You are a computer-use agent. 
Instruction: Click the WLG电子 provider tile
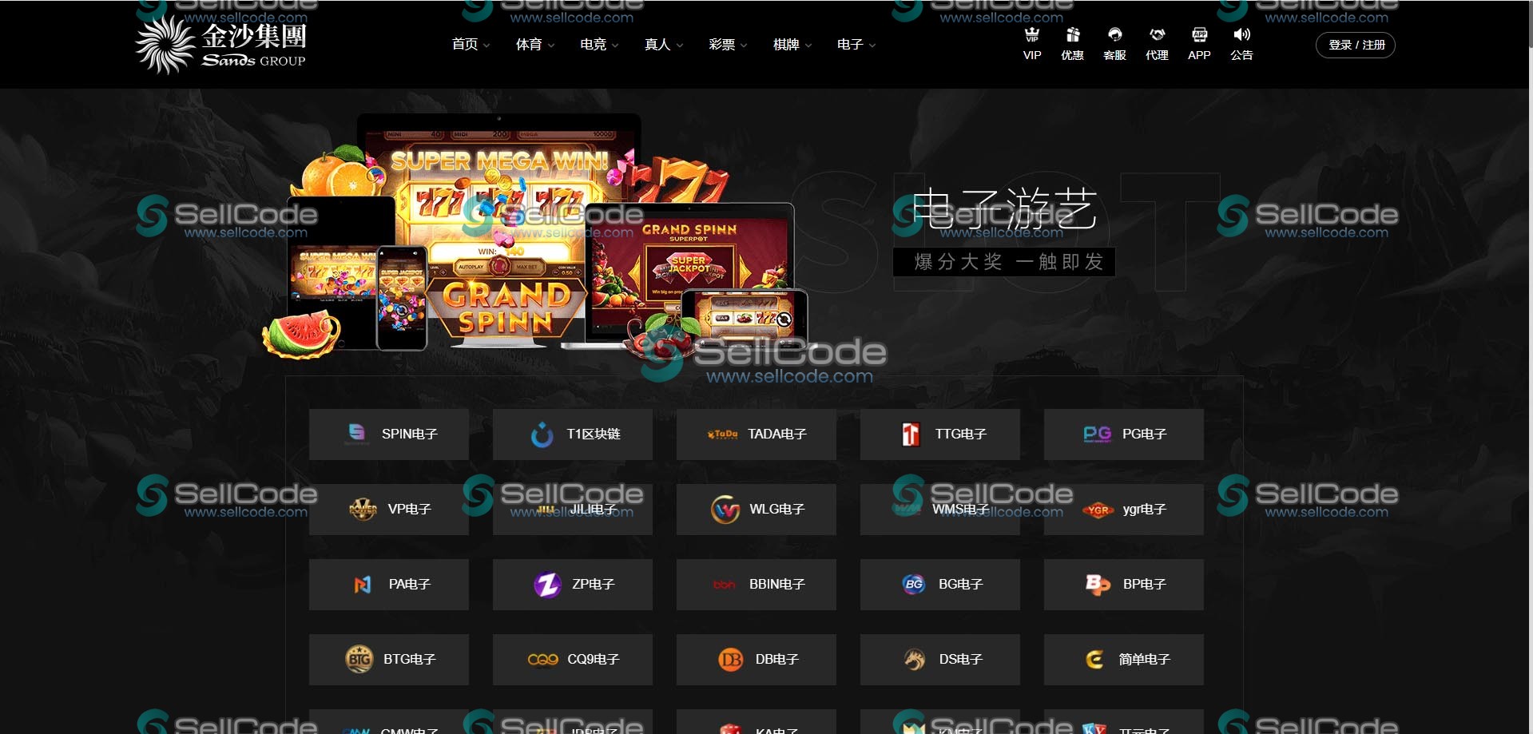point(756,509)
